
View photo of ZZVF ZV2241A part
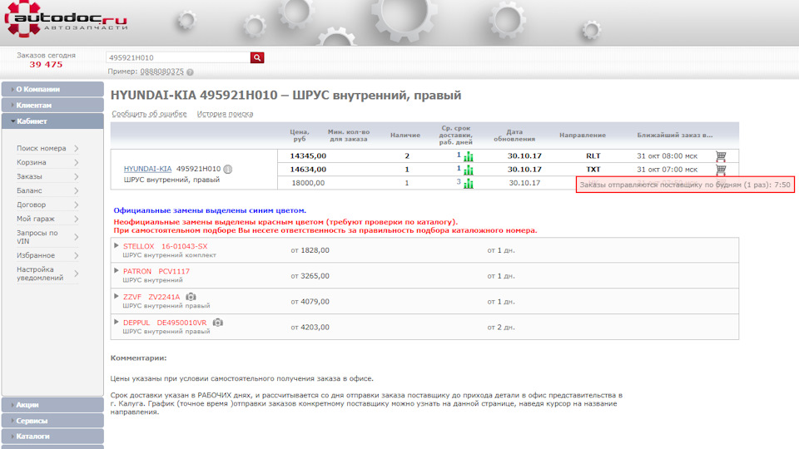[x=191, y=297]
